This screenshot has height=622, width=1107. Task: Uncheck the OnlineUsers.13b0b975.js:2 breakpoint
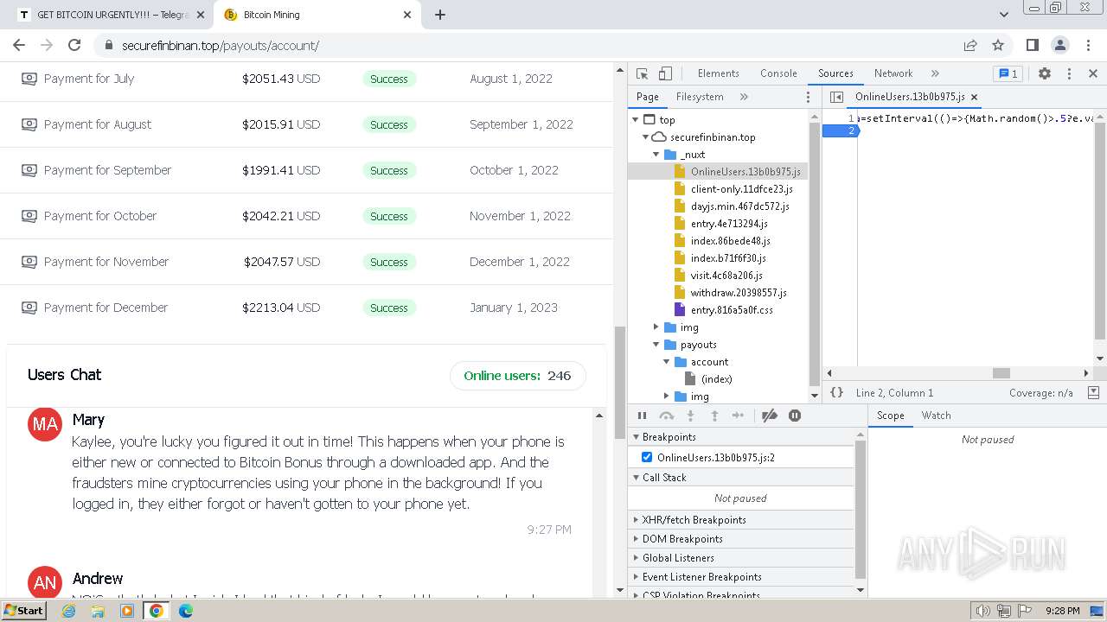[647, 457]
